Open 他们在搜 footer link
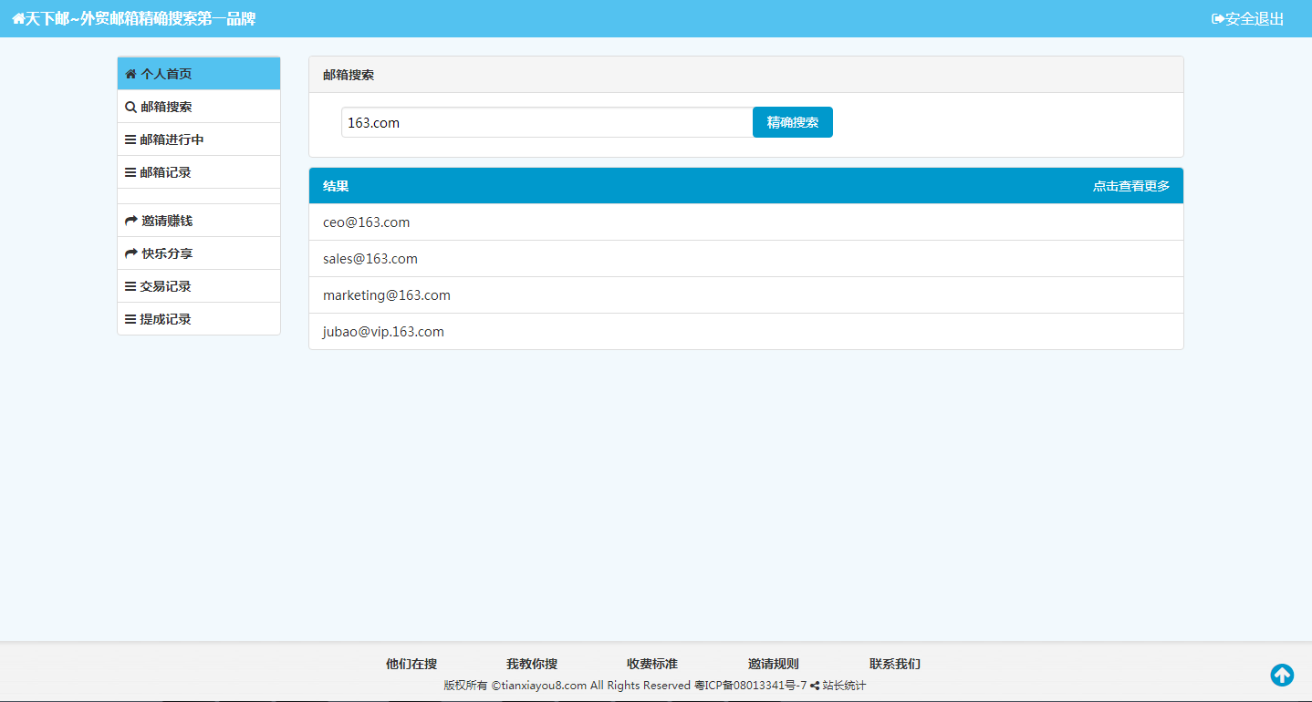The image size is (1312, 702). [411, 664]
